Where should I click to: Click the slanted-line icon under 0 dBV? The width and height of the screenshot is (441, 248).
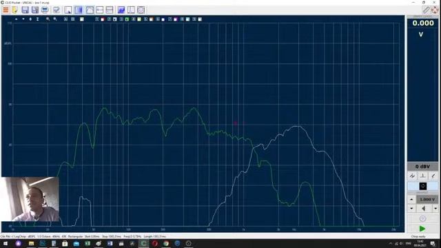click(433, 176)
